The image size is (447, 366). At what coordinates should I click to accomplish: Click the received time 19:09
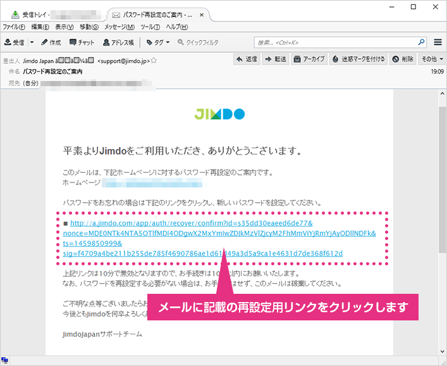437,72
